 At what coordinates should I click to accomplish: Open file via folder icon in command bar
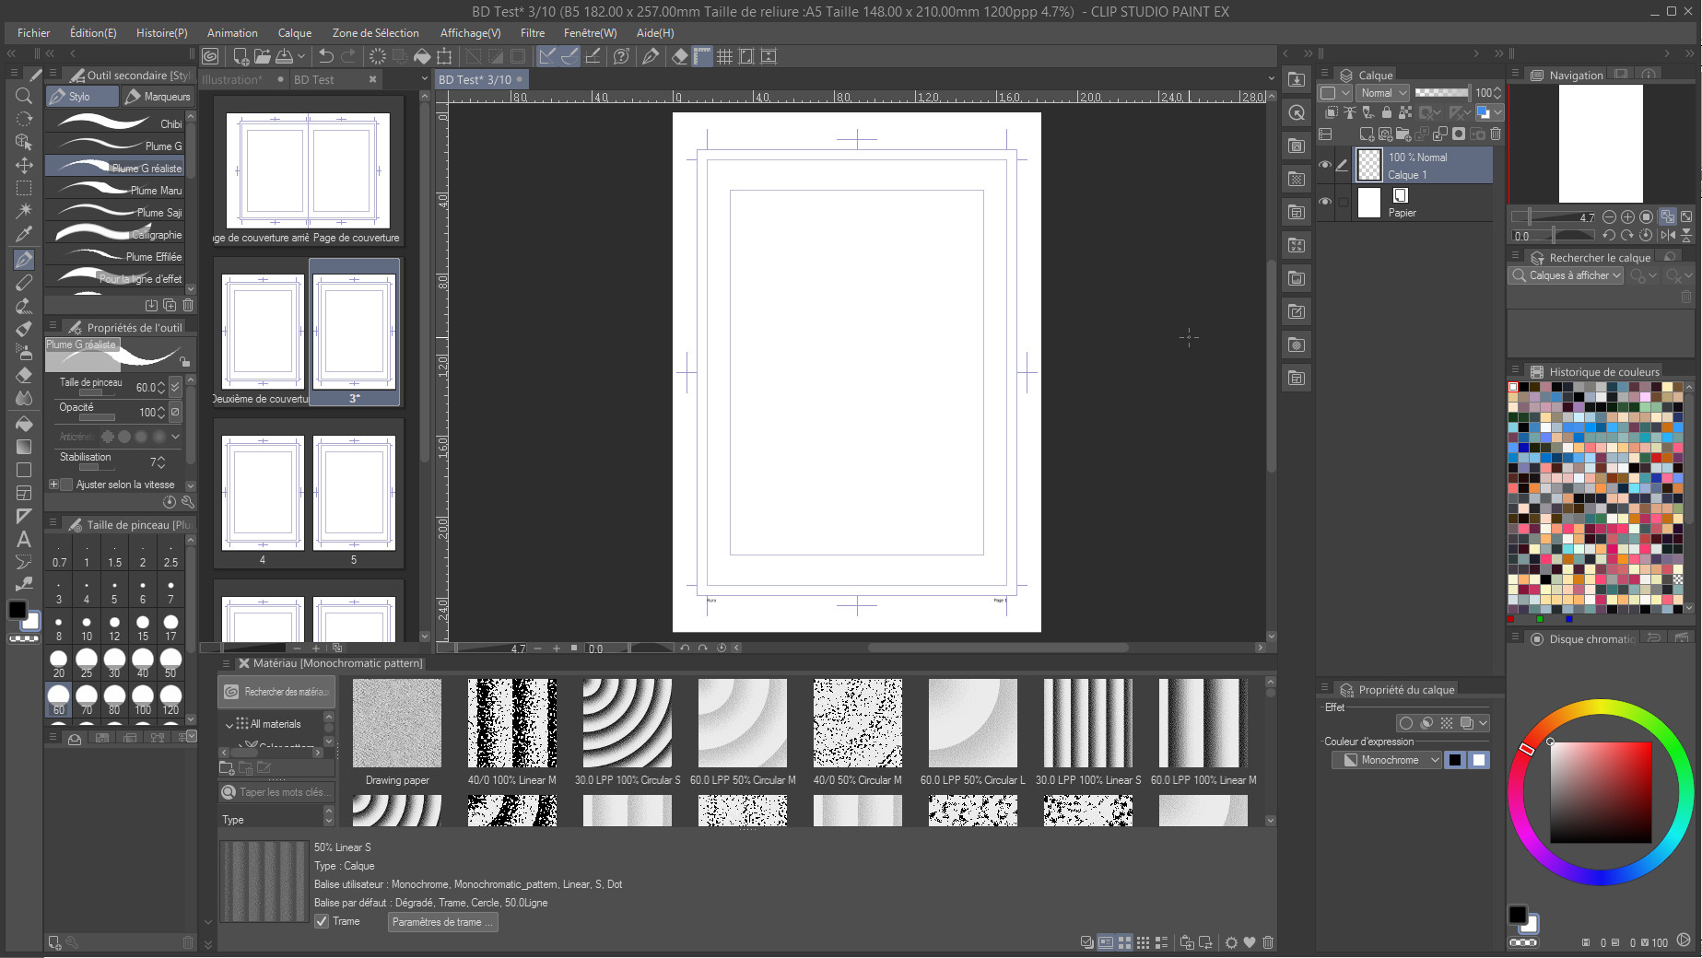(263, 56)
